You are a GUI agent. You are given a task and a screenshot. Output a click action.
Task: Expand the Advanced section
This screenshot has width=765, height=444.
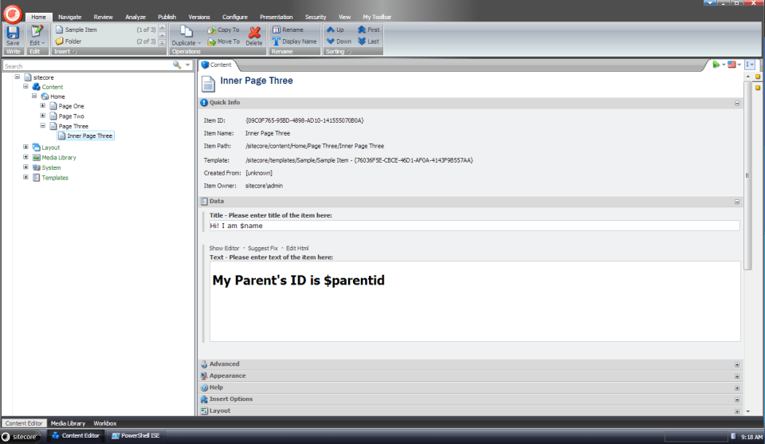coord(737,364)
